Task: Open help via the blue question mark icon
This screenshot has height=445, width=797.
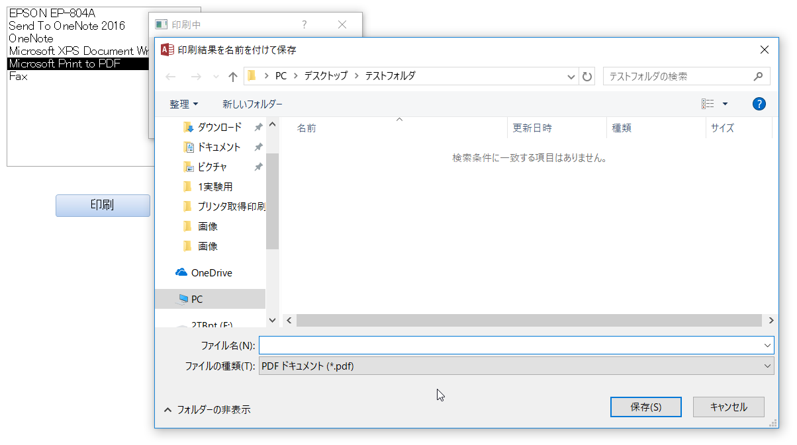Action: [x=759, y=103]
